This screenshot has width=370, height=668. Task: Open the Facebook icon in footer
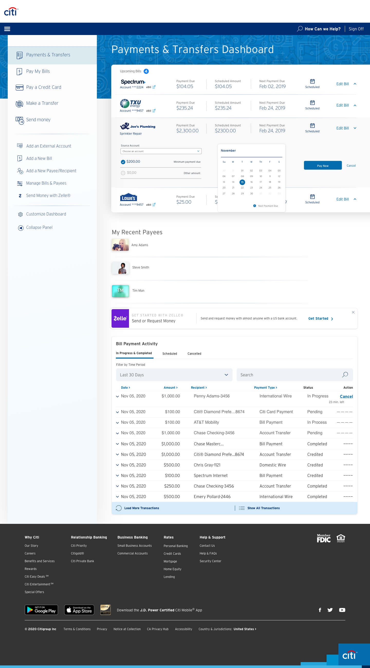pos(320,610)
